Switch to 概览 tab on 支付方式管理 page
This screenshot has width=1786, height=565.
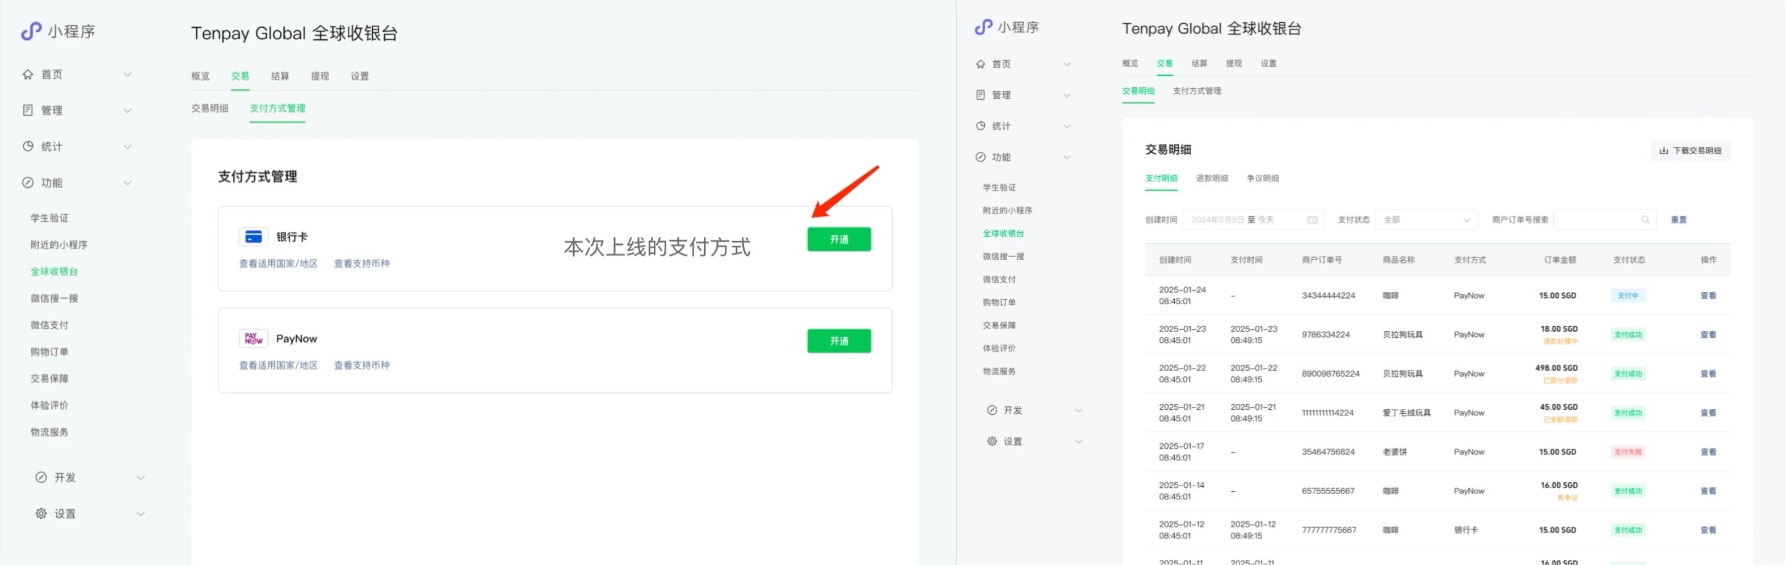[200, 76]
